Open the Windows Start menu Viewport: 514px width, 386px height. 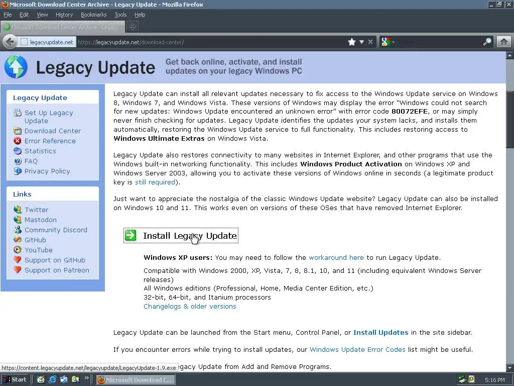[x=15, y=379]
